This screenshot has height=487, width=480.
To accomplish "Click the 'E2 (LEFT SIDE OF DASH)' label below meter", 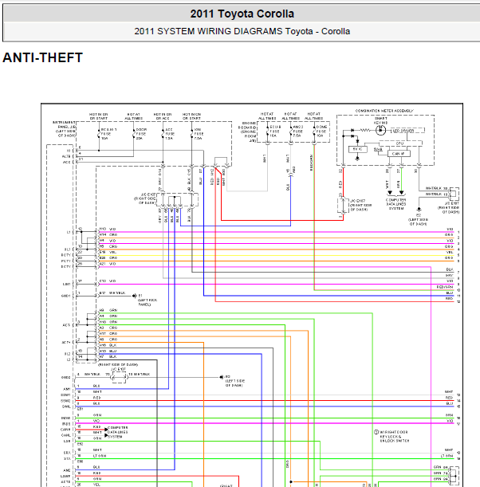I will coord(418,219).
